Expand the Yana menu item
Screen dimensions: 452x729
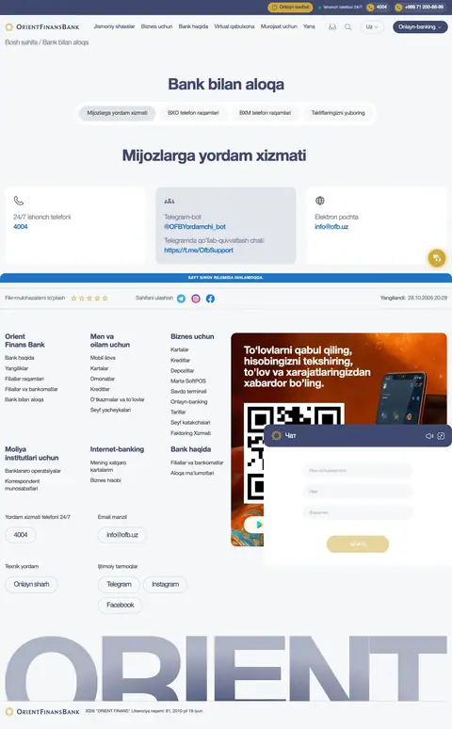click(x=309, y=26)
